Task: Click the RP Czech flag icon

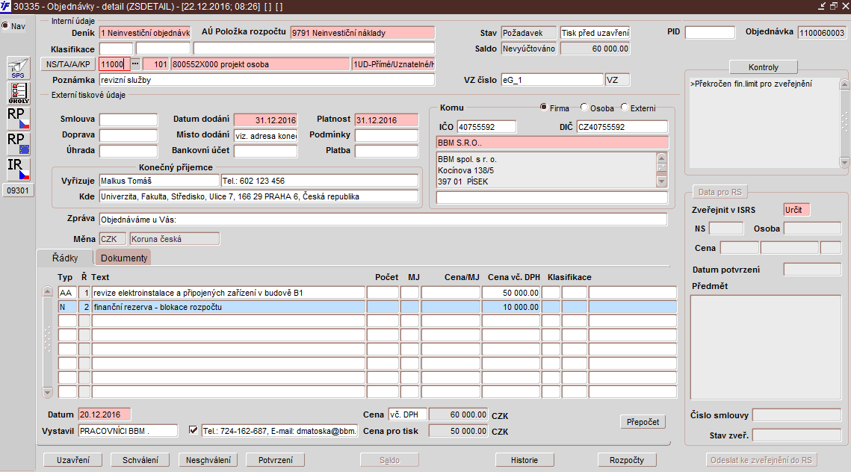Action: tap(18, 118)
